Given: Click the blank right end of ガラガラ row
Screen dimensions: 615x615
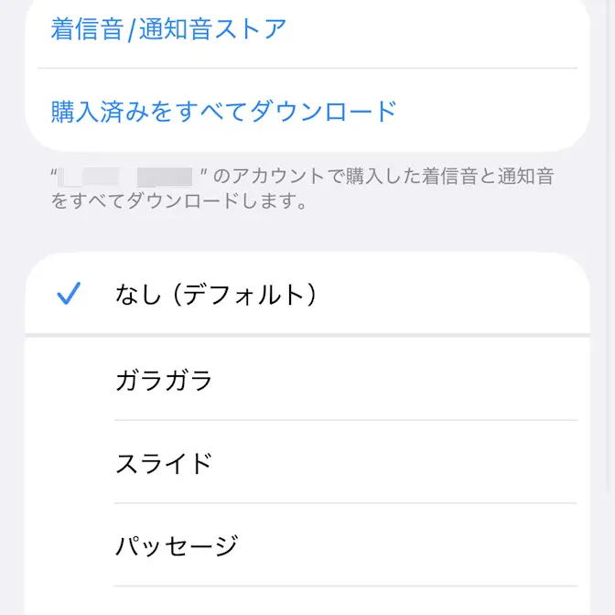Looking at the screenshot, I should tap(512, 380).
